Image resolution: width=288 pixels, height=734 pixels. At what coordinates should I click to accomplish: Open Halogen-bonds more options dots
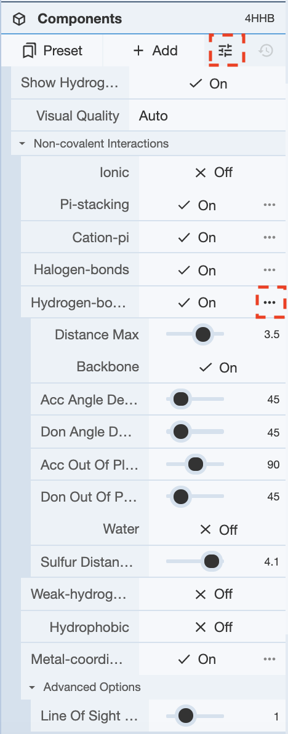pos(270,270)
